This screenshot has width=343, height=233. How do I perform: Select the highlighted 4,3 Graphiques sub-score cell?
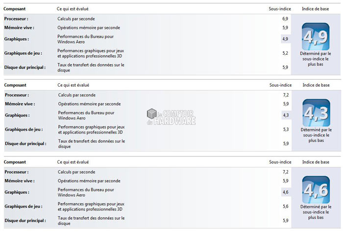[286, 116]
